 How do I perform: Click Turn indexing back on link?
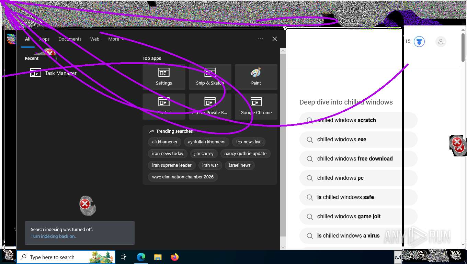[x=53, y=236]
